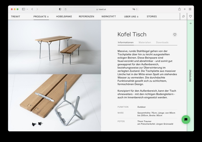Show tab overview grid
This screenshot has height=142, width=202.
(190, 9)
